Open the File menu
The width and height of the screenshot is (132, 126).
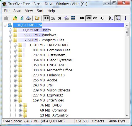click(x=7, y=11)
